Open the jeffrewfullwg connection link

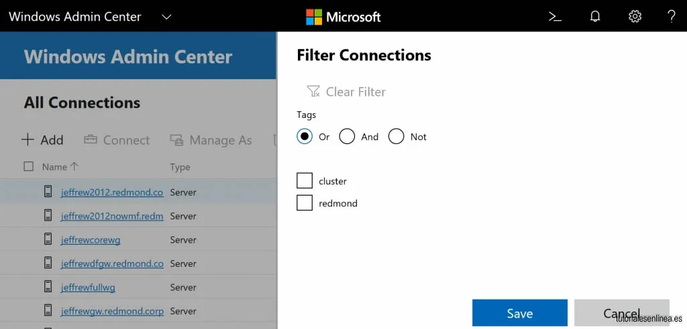88,287
